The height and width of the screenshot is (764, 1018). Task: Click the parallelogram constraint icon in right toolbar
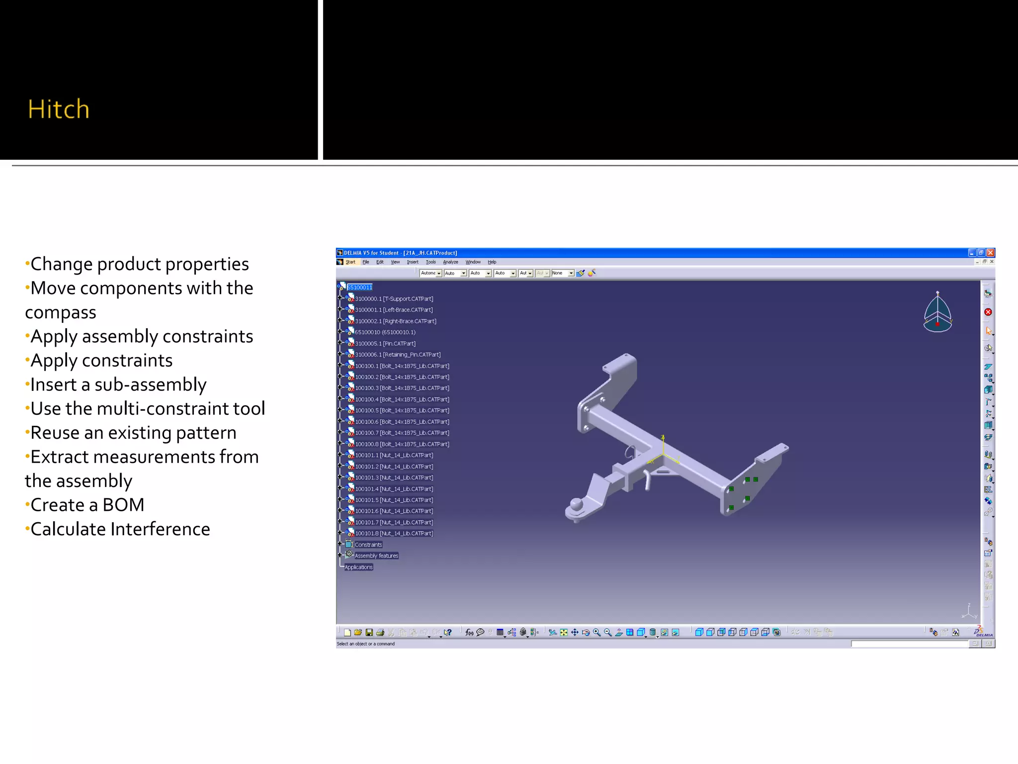tap(988, 367)
